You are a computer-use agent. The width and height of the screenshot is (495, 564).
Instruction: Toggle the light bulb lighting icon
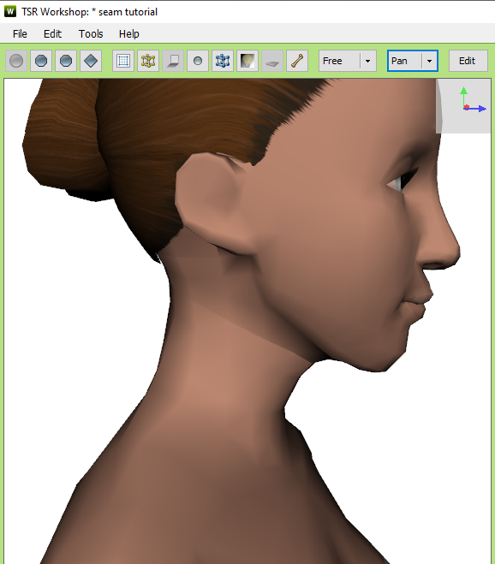point(247,61)
